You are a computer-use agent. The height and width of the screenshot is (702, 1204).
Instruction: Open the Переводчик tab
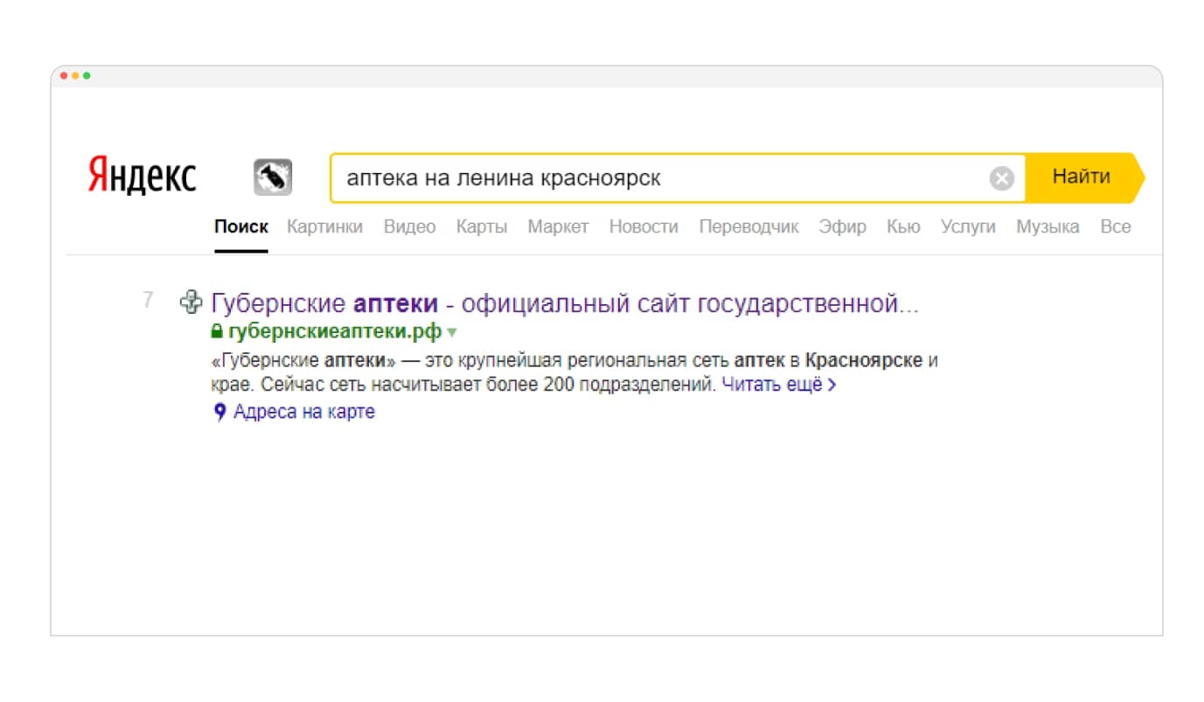[x=748, y=226]
